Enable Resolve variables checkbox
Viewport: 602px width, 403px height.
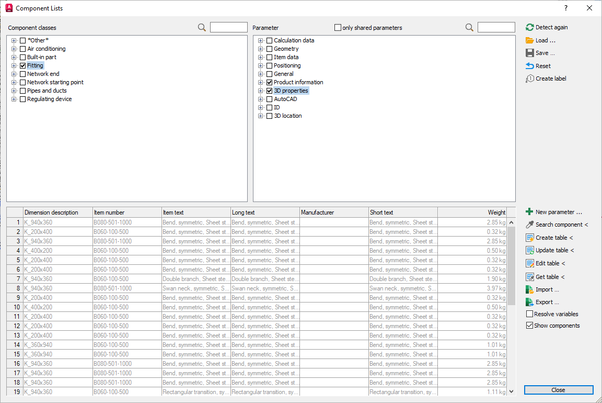tap(529, 314)
